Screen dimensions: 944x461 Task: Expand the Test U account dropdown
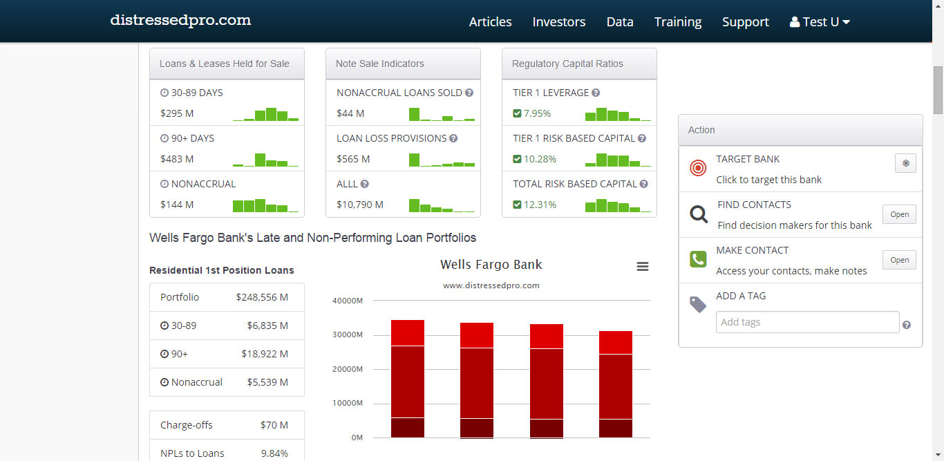tap(820, 21)
